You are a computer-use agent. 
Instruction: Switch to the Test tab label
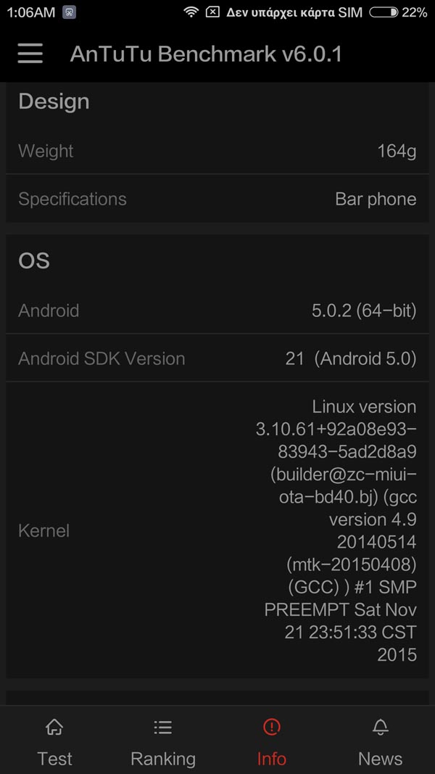pyautogui.click(x=54, y=758)
